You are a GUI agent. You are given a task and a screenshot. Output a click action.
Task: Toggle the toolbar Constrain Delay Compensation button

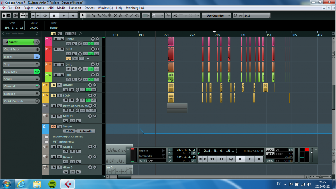pyautogui.click(x=16, y=15)
